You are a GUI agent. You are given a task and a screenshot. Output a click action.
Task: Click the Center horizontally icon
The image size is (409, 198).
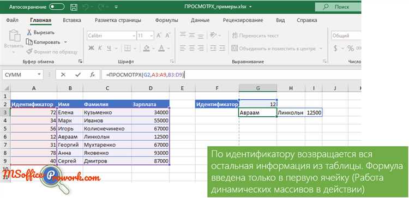(192, 48)
